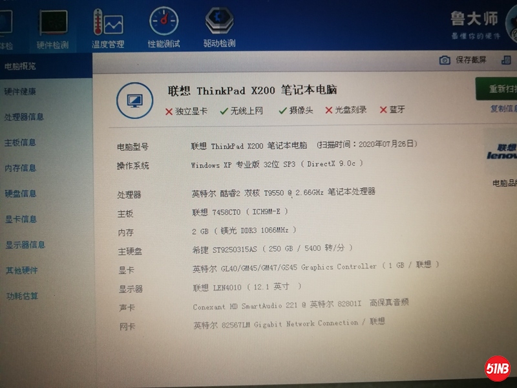517x388 pixels.
Task: Open 功耗估算 power estimate
Action: pyautogui.click(x=22, y=296)
